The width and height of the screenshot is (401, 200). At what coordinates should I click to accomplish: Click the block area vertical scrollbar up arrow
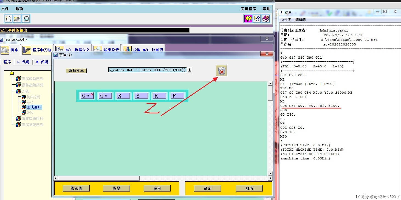[x=270, y=83]
